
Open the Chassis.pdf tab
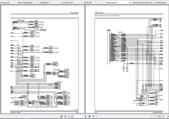[44, 3]
